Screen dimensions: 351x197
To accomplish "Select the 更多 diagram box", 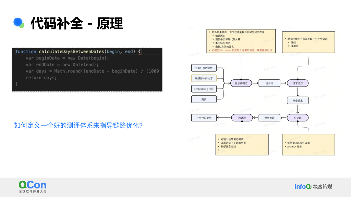I will point(204,100).
